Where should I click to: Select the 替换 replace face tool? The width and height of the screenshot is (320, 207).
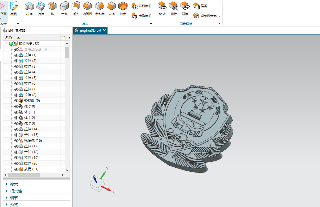(x=185, y=9)
